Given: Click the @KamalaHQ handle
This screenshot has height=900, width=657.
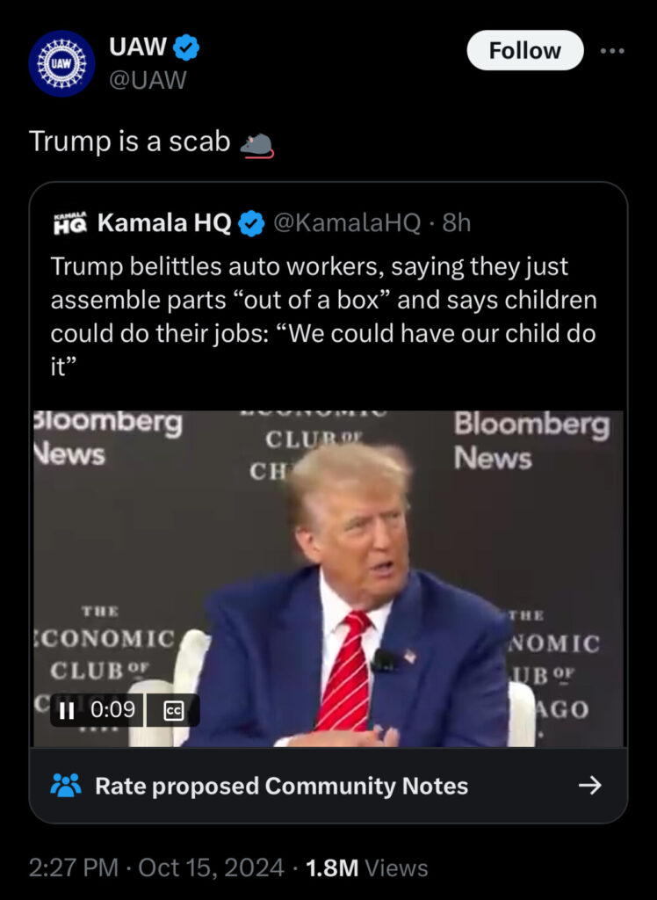Looking at the screenshot, I should coord(348,223).
